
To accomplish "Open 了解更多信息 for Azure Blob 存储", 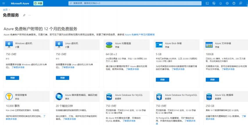I will point(178,69).
